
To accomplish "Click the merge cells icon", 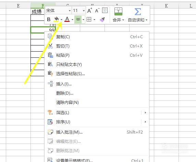I will (x=118, y=12).
